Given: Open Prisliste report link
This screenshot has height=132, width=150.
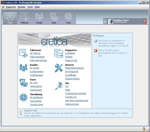Looking at the screenshot, I should pos(69,57).
